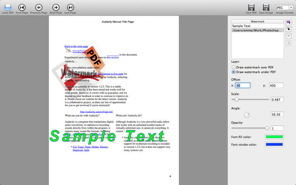Select '/Users/emma/Work/Photoshop...' watermark row
296x185 pixels.
coord(258,30)
